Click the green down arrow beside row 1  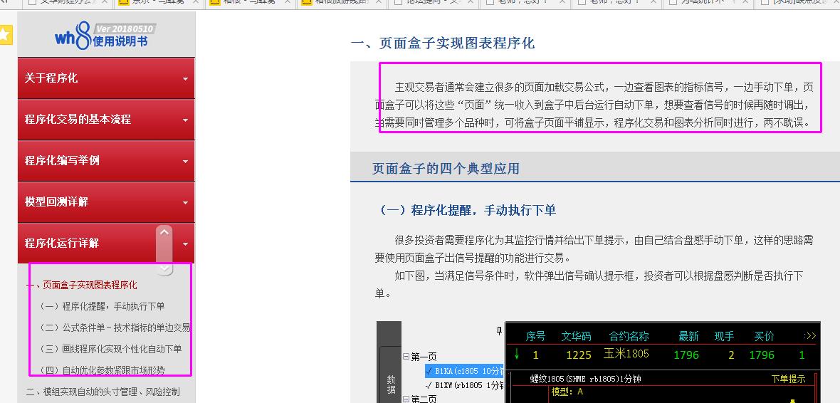pos(516,354)
